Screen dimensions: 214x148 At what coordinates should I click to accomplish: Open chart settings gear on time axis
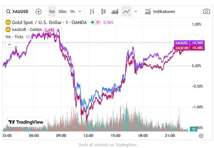(201, 136)
